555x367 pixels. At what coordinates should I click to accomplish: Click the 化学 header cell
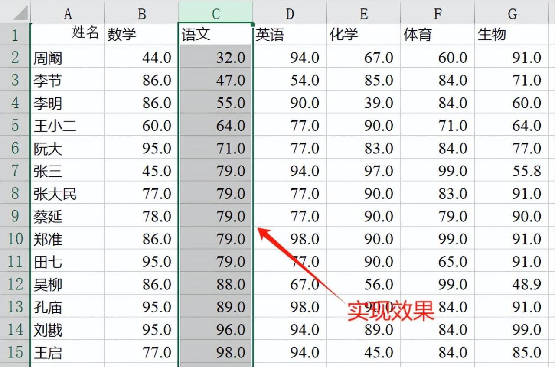[x=364, y=34]
